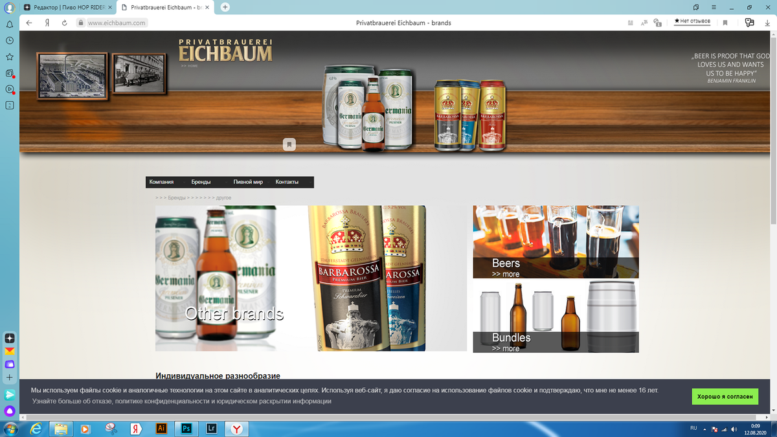777x437 pixels.
Task: Open the 'Компания' menu item
Action: tap(161, 182)
